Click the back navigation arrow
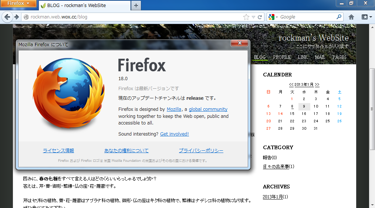 [7, 17]
